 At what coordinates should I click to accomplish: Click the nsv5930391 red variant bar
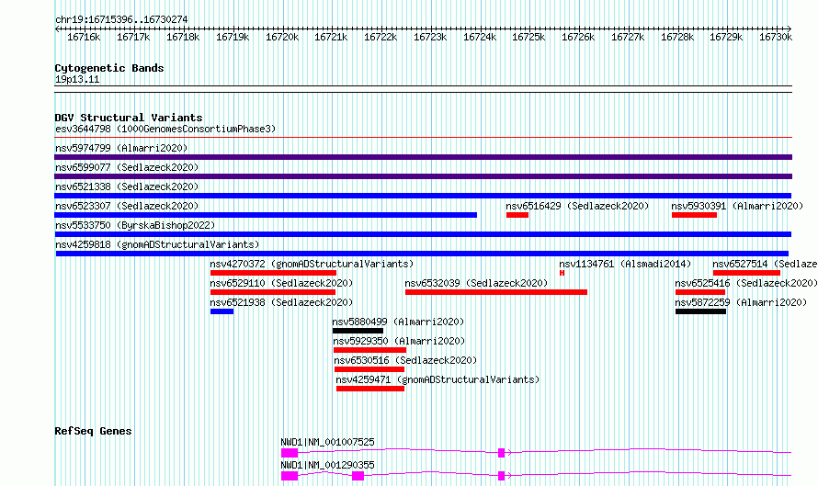coord(694,215)
